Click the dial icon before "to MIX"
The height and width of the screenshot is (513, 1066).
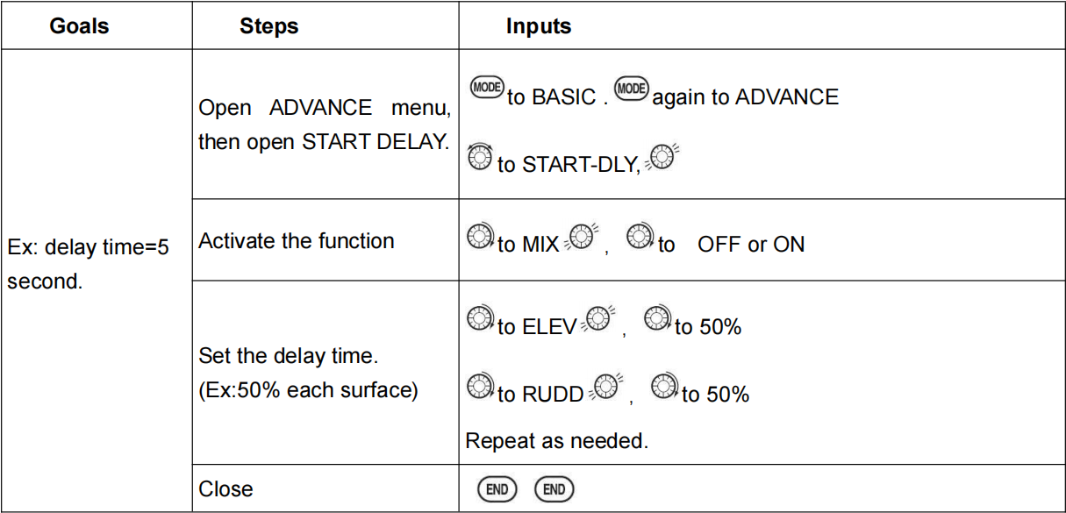point(480,238)
